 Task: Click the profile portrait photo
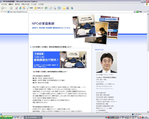pos(107,62)
